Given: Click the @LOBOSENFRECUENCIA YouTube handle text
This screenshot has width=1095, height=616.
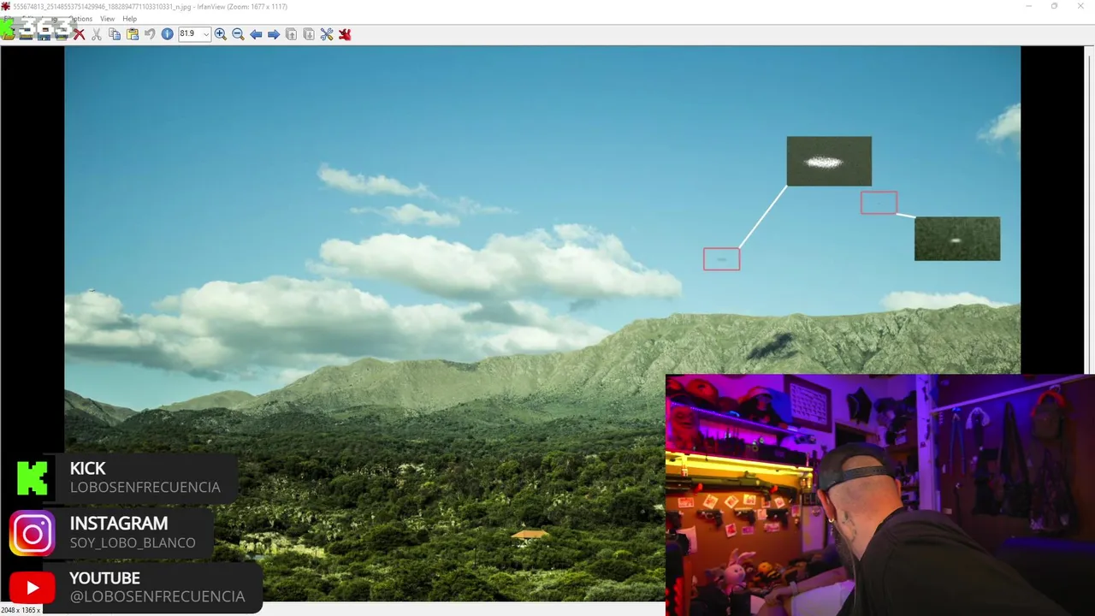Looking at the screenshot, I should click(x=157, y=596).
